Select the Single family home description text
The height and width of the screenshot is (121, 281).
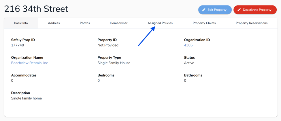point(26,98)
